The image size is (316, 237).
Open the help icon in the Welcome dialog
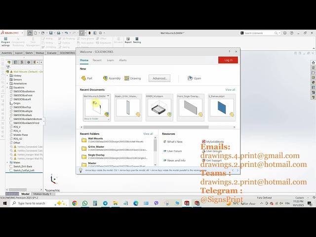(229, 51)
